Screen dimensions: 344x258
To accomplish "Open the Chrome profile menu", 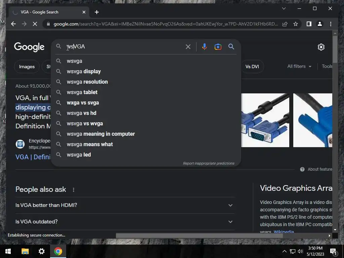I will tap(320, 24).
